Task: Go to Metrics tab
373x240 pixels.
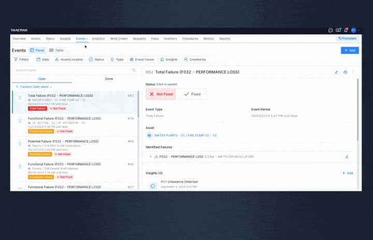Action: coord(209,39)
